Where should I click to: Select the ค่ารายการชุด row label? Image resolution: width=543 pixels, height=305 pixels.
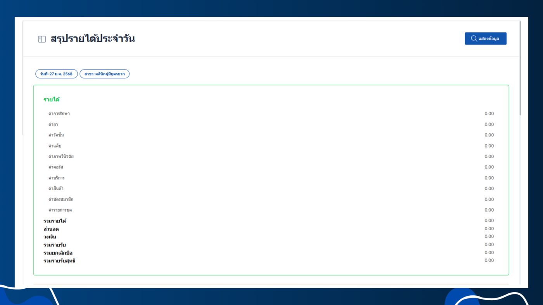pos(60,210)
